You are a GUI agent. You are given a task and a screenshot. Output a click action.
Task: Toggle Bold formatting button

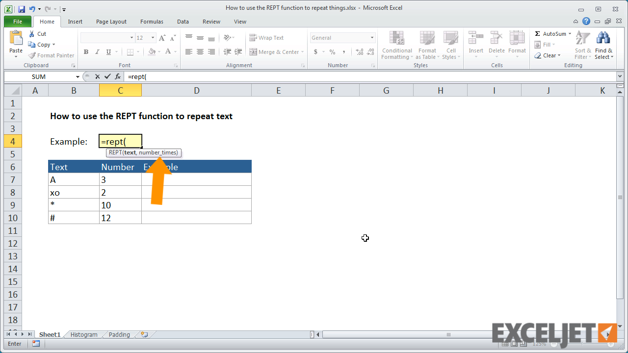86,52
